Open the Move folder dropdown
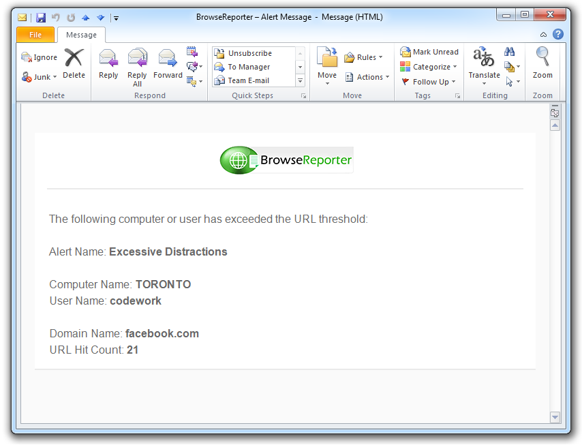582x445 pixels. [x=327, y=66]
